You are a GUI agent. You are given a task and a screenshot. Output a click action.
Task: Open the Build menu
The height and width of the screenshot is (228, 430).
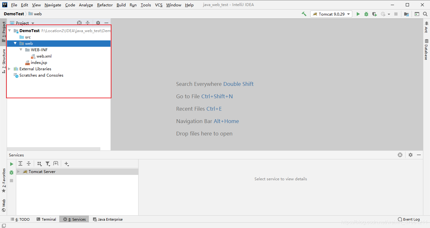pos(121,5)
